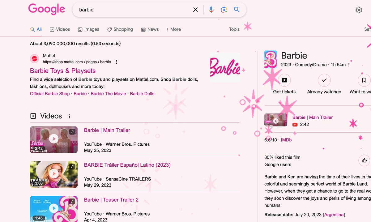Open the Barbie Dolls sitelink

[142, 94]
